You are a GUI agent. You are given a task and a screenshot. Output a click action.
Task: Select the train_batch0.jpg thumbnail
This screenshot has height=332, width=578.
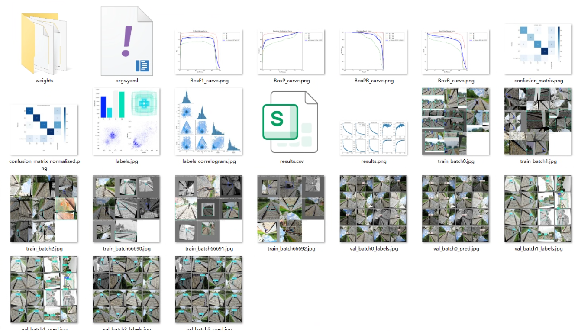pos(455,122)
